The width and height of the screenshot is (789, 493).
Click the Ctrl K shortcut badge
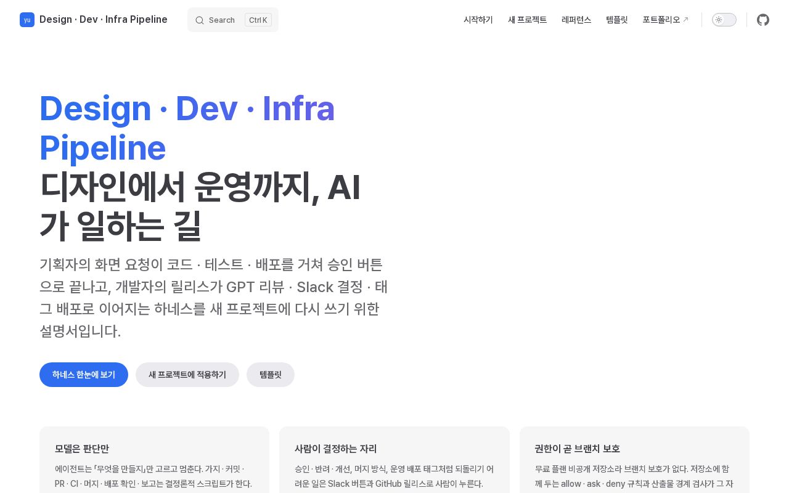(x=258, y=20)
